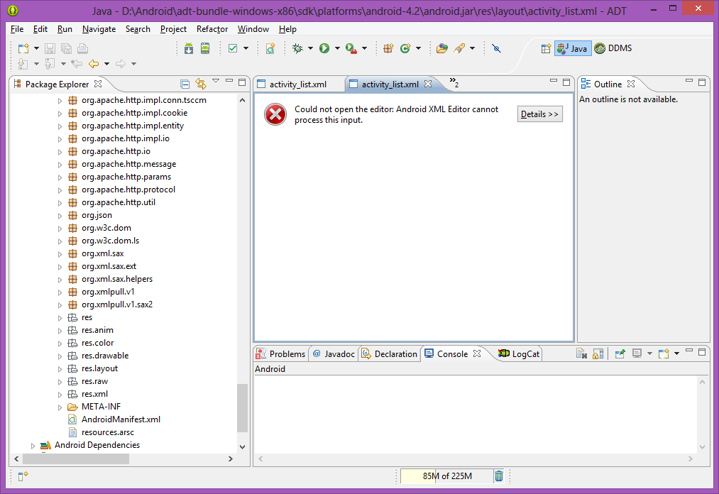Open dropdown beside New wizard icon

(x=36, y=48)
